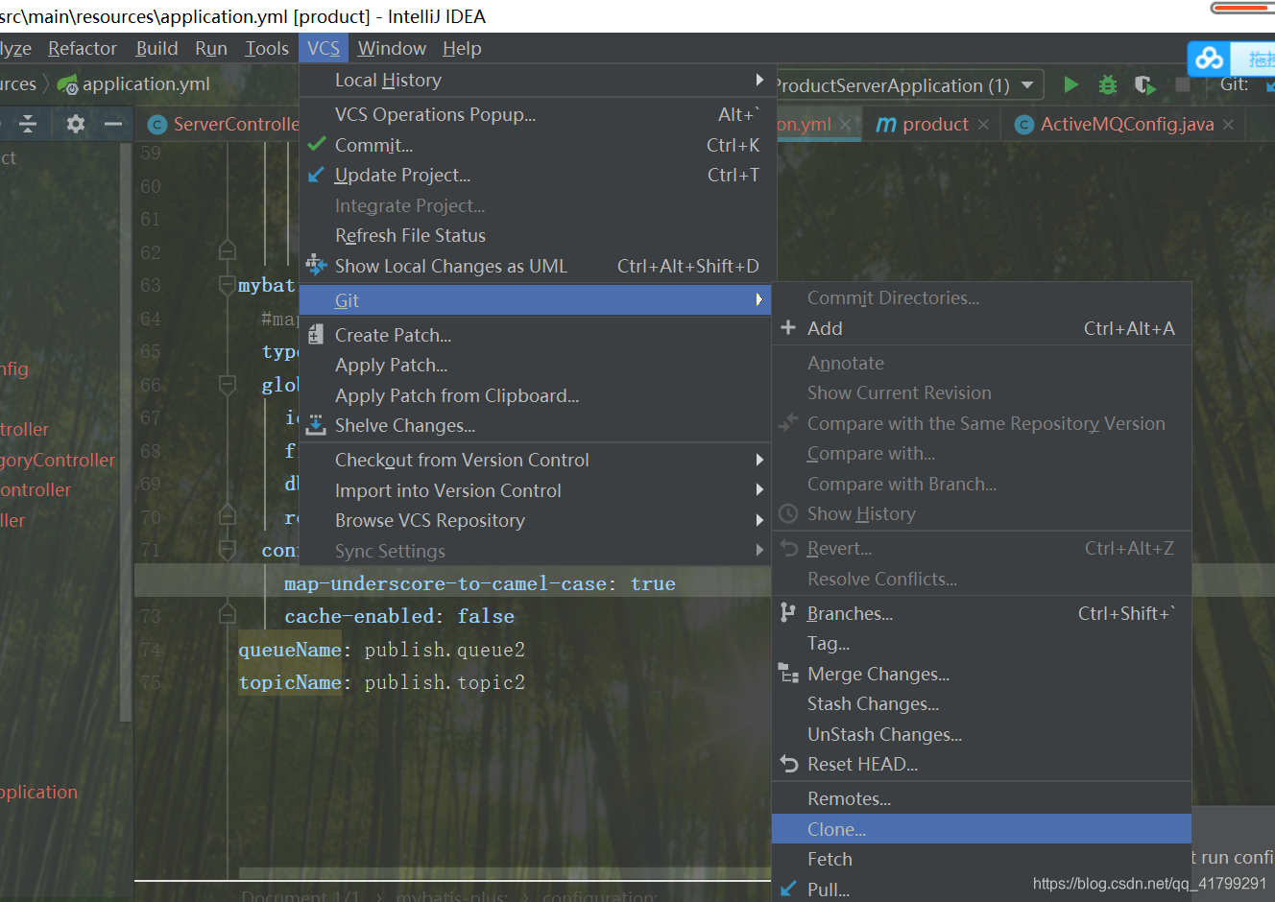Click Add in the Git submenu

(981, 328)
